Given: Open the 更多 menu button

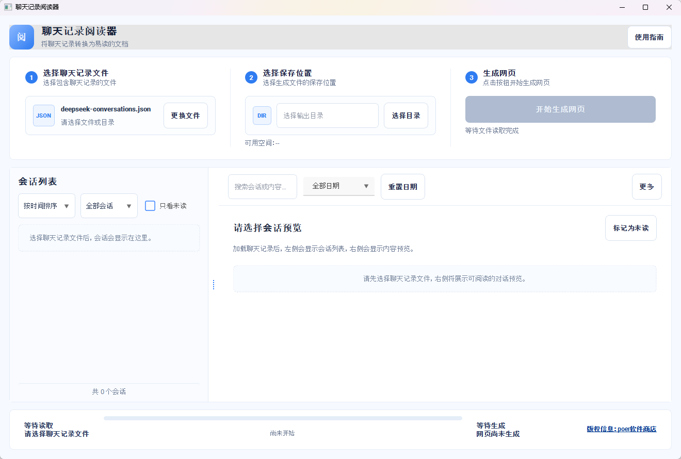Looking at the screenshot, I should point(647,187).
